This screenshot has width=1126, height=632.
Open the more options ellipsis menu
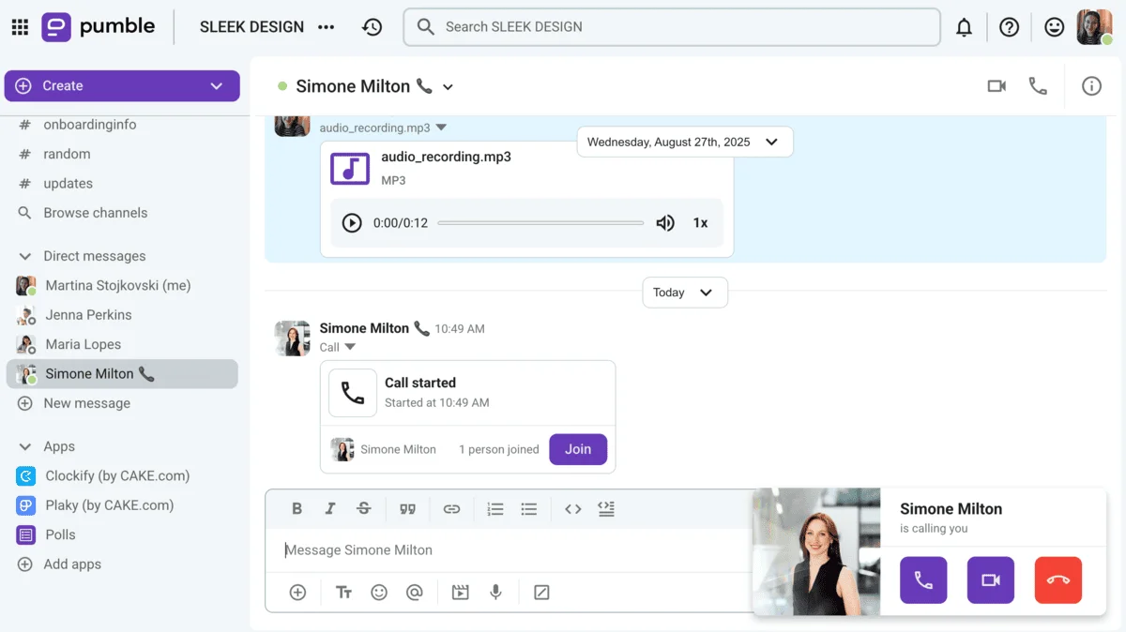point(326,26)
